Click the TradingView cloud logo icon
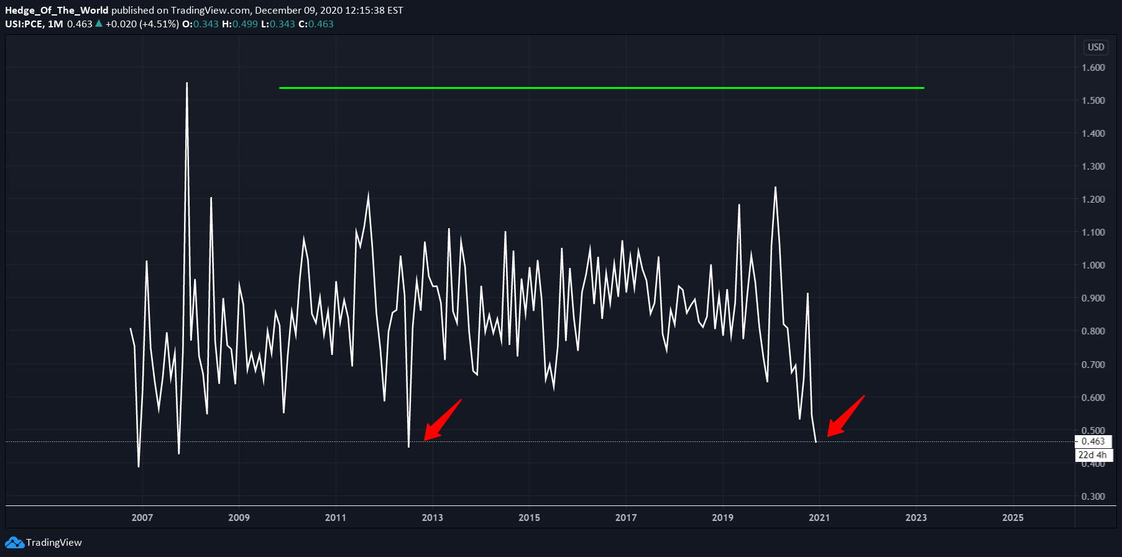Image resolution: width=1122 pixels, height=557 pixels. click(x=14, y=543)
